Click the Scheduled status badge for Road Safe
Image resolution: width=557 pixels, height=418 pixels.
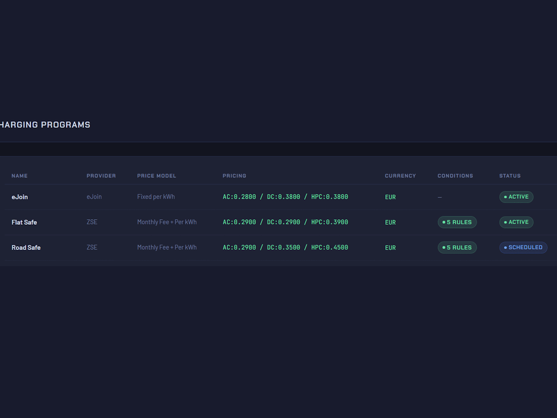pyautogui.click(x=523, y=248)
